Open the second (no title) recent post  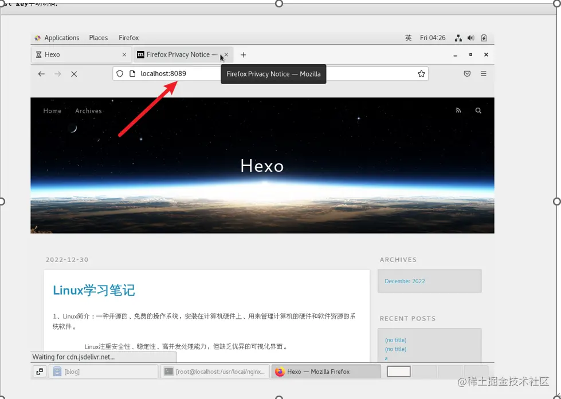[396, 349]
